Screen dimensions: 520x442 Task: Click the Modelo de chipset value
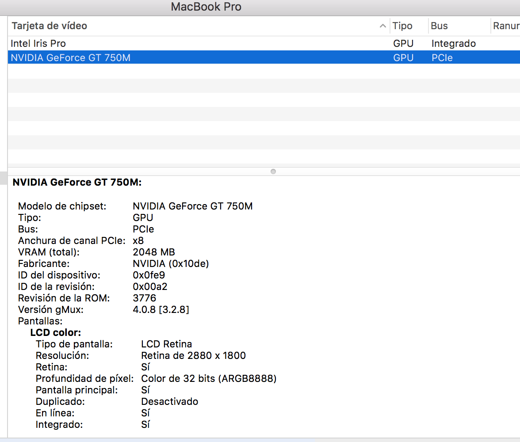[x=193, y=206]
